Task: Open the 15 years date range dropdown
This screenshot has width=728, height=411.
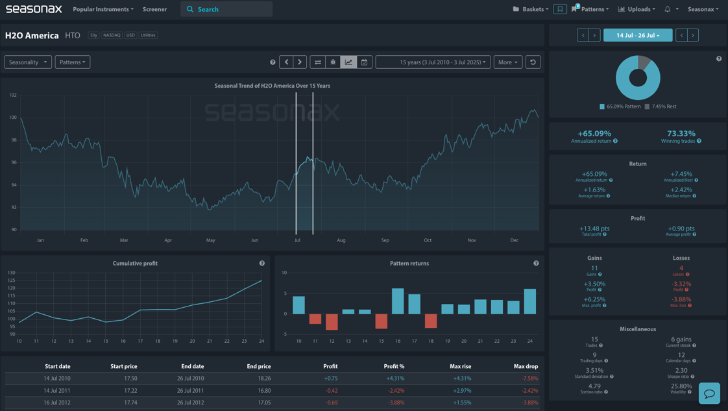Action: coord(433,62)
